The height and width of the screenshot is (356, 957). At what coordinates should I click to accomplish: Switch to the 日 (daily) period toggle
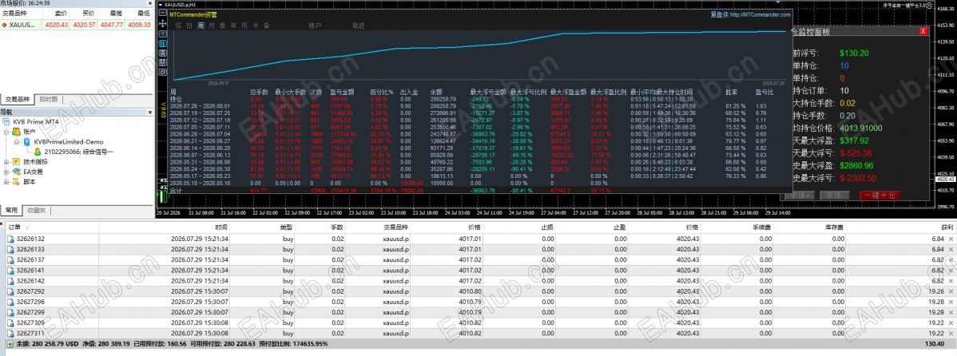coord(189,26)
